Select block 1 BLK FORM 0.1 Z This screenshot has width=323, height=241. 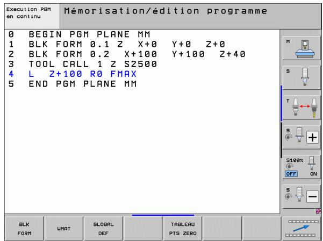[x=117, y=44]
